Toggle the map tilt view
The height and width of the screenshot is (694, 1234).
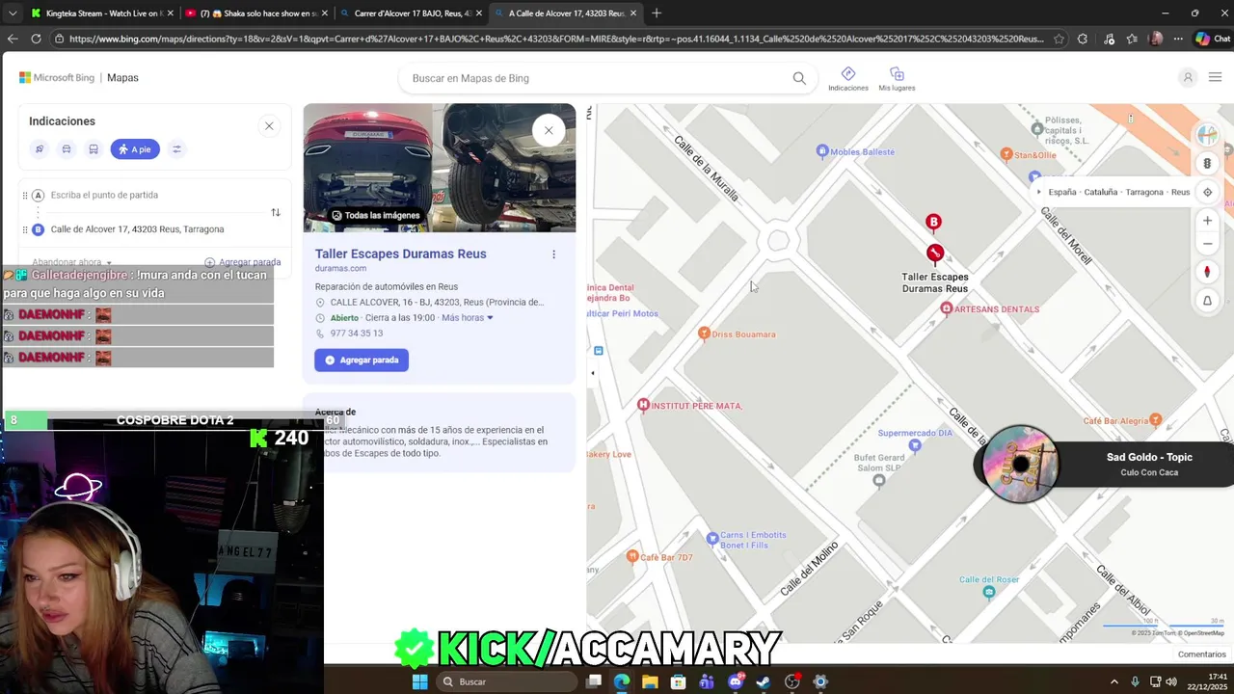(1207, 301)
